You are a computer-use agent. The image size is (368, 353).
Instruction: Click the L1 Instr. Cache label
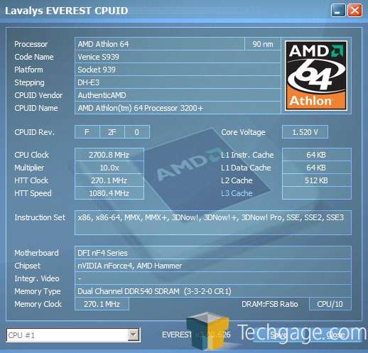[247, 155]
